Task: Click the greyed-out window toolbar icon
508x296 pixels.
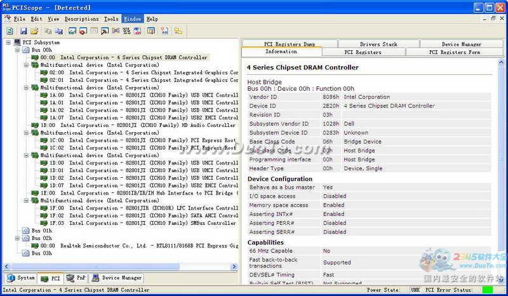Action: (x=94, y=30)
